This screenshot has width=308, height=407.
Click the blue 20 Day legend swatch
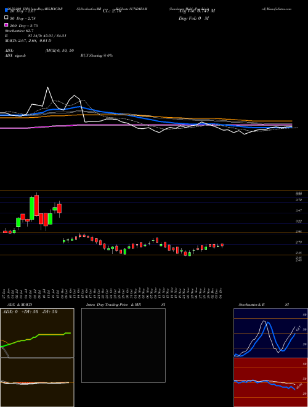6,10
